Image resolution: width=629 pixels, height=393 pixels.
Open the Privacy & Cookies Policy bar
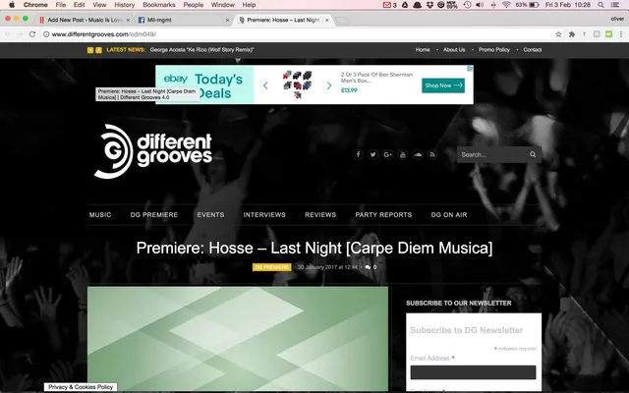[x=81, y=387]
